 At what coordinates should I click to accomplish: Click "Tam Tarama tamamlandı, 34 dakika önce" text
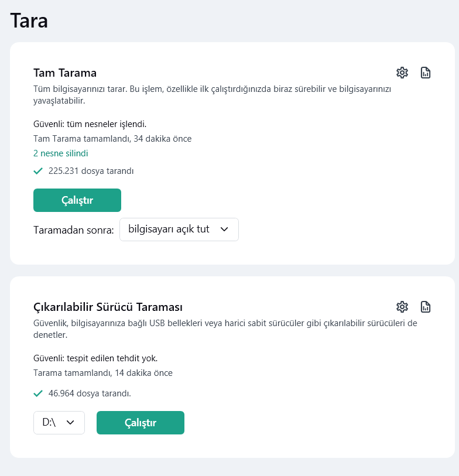tap(112, 139)
